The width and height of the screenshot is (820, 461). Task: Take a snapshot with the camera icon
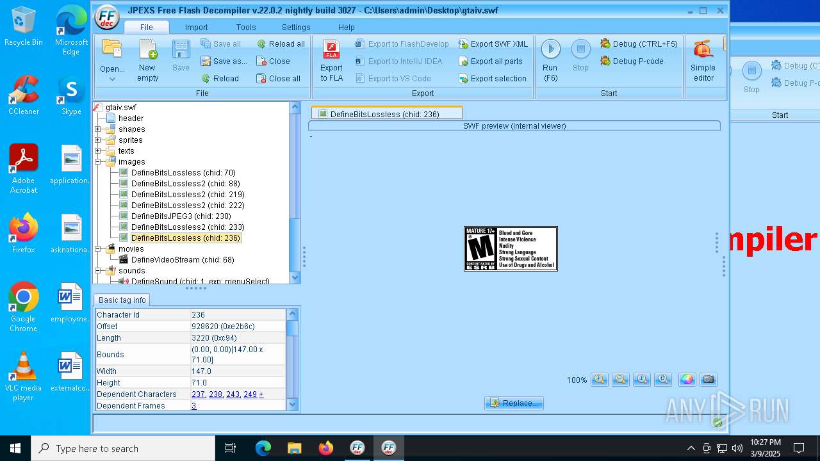[x=709, y=380]
